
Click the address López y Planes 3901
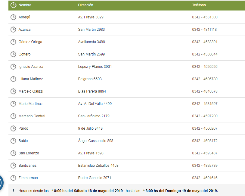[x=95, y=67]
